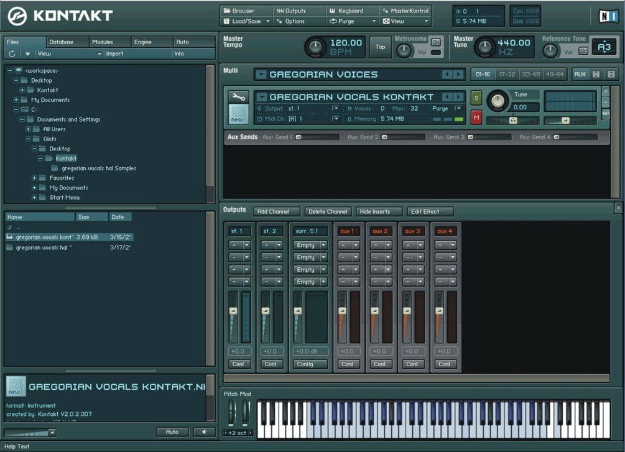This screenshot has height=452, width=625.
Task: Click the Aux Send 1 slider
Action: (x=317, y=137)
